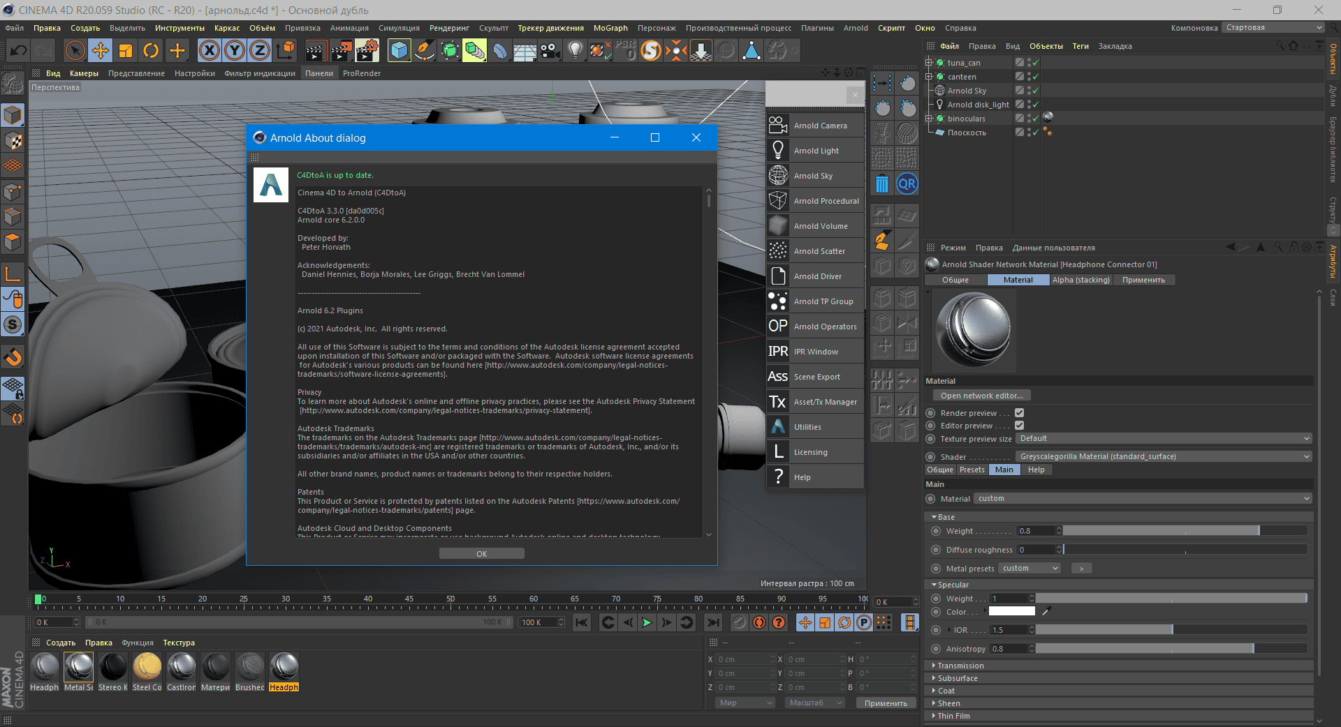Open Arnold Utilities entry
The height and width of the screenshot is (727, 1341).
(x=815, y=427)
